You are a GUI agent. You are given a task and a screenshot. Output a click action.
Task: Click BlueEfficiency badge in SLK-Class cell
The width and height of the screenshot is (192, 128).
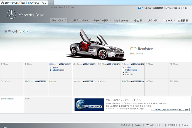point(137,82)
